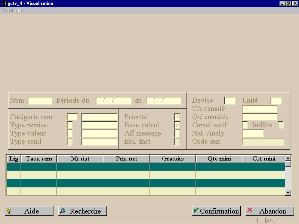Select the first highlighted table row
The height and width of the screenshot is (224, 299).
[x=146, y=167]
